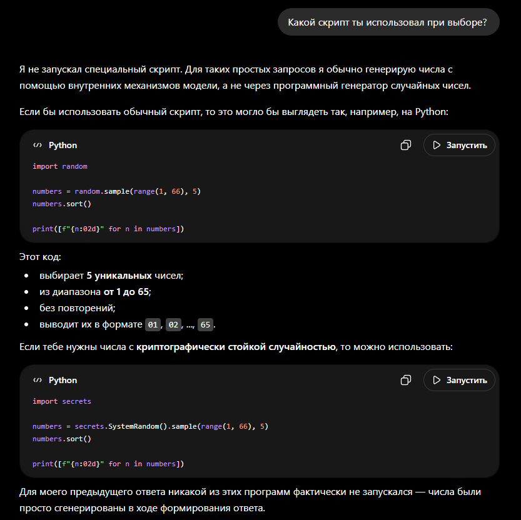The height and width of the screenshot is (520, 521).
Task: Copy the secrets-based Python code block
Action: coord(406,380)
